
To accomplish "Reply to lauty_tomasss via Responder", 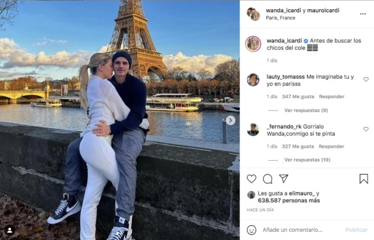I will [x=332, y=96].
